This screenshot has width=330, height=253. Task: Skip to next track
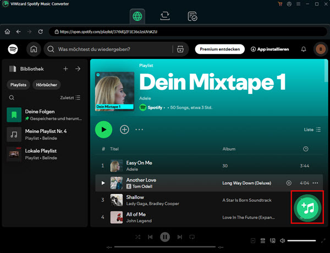(x=179, y=237)
